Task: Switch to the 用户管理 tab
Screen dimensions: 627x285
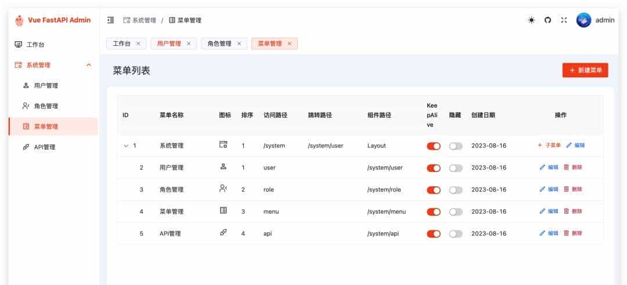Action: [174, 44]
